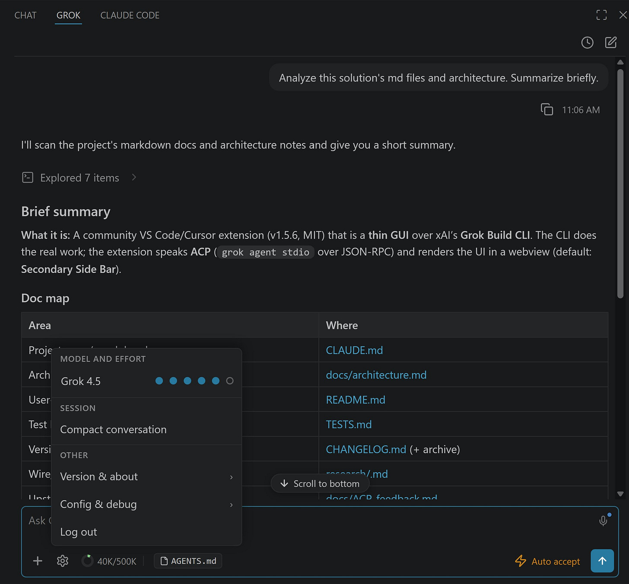629x584 pixels.
Task: Click lightning bolt Auto accept icon
Action: pos(521,561)
